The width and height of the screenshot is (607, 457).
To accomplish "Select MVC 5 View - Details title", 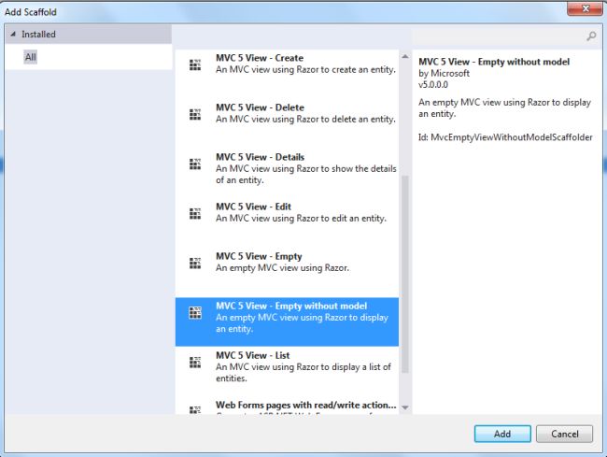I will [260, 157].
